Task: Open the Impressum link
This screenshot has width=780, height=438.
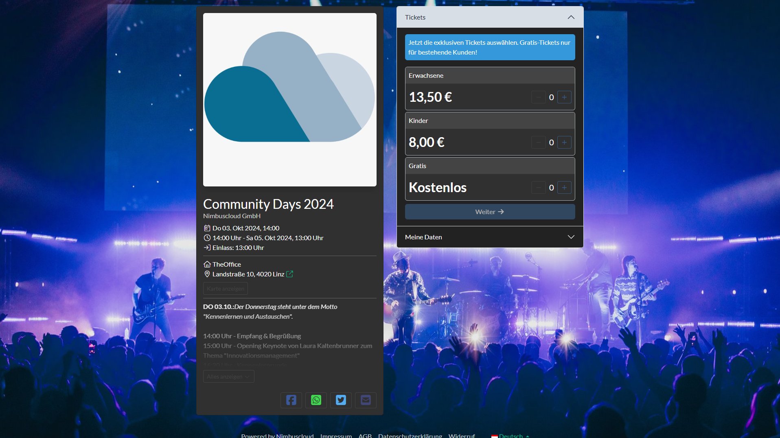Action: pos(336,435)
